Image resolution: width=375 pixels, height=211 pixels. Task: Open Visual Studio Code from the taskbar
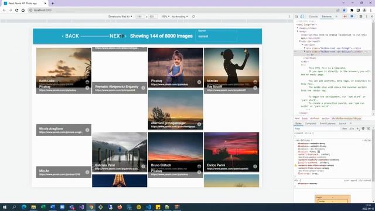pyautogui.click(x=148, y=207)
